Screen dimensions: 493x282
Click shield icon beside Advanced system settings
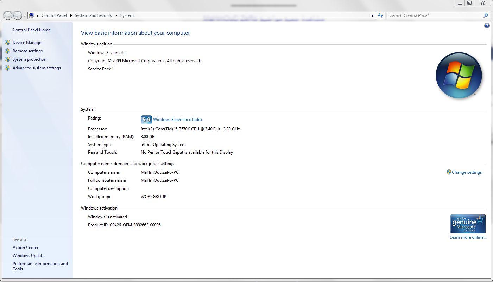tap(7, 68)
